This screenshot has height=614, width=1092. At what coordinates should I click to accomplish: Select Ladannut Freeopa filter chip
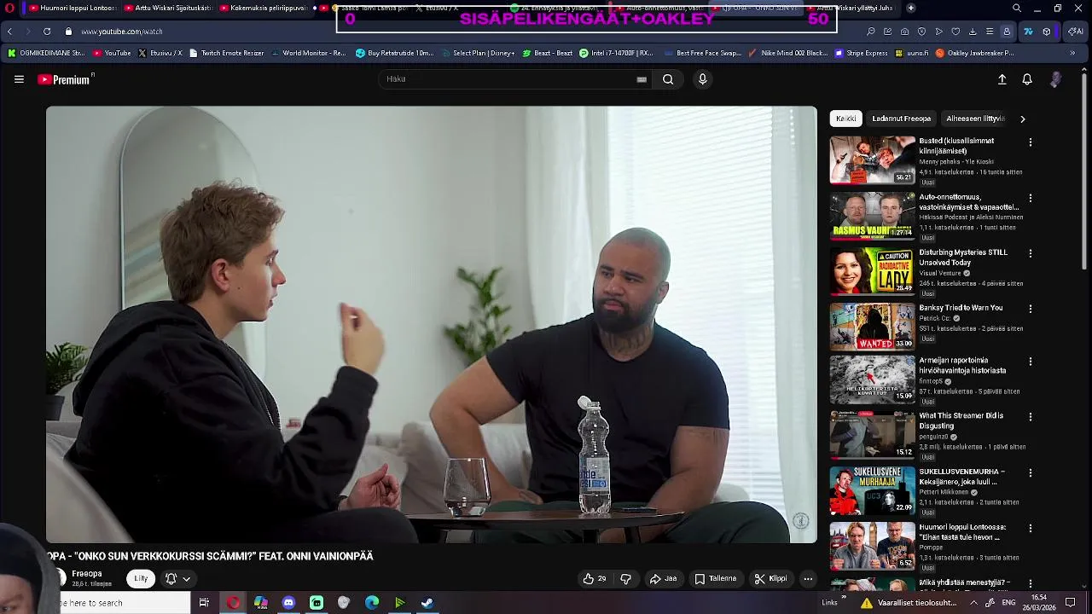[x=901, y=119]
